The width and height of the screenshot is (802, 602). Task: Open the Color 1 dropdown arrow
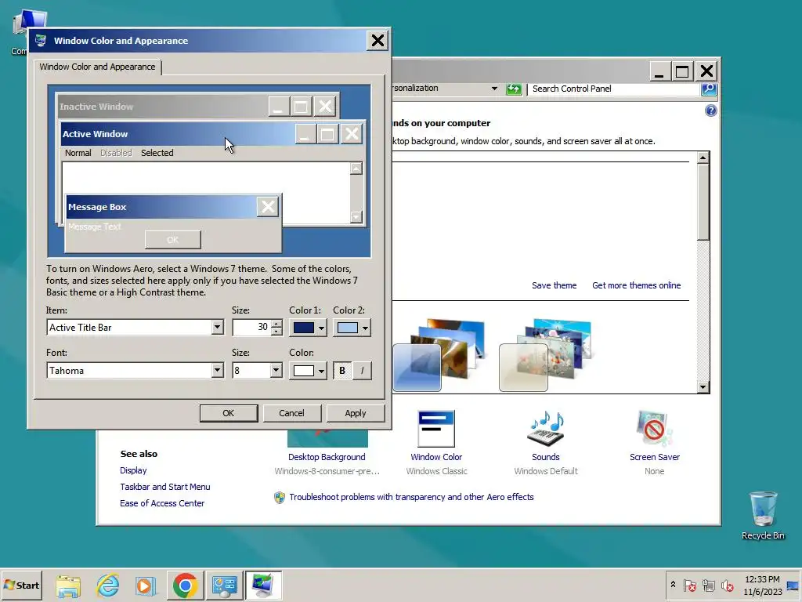click(x=321, y=328)
